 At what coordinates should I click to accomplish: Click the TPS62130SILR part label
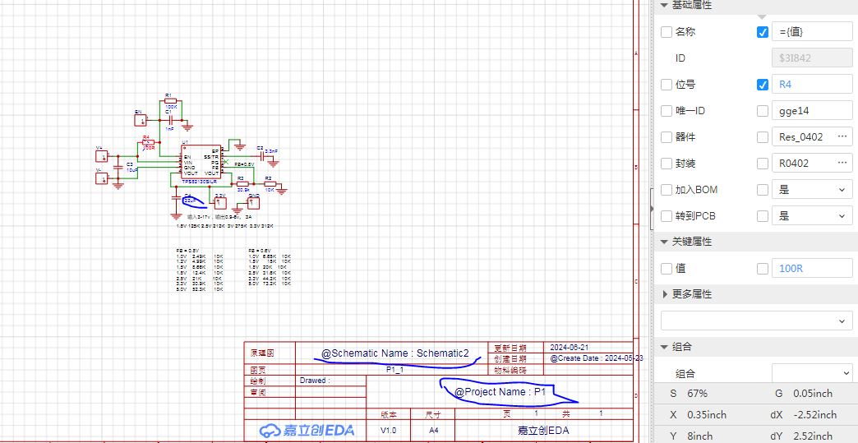[200, 181]
